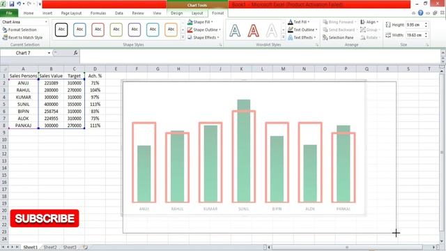Select the Ach. % header cell
This screenshot has width=446, height=251.
click(95, 76)
